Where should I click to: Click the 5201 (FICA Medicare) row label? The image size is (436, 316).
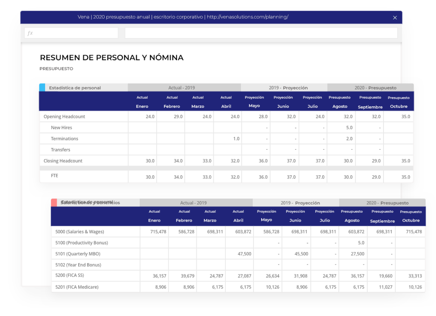[77, 287]
